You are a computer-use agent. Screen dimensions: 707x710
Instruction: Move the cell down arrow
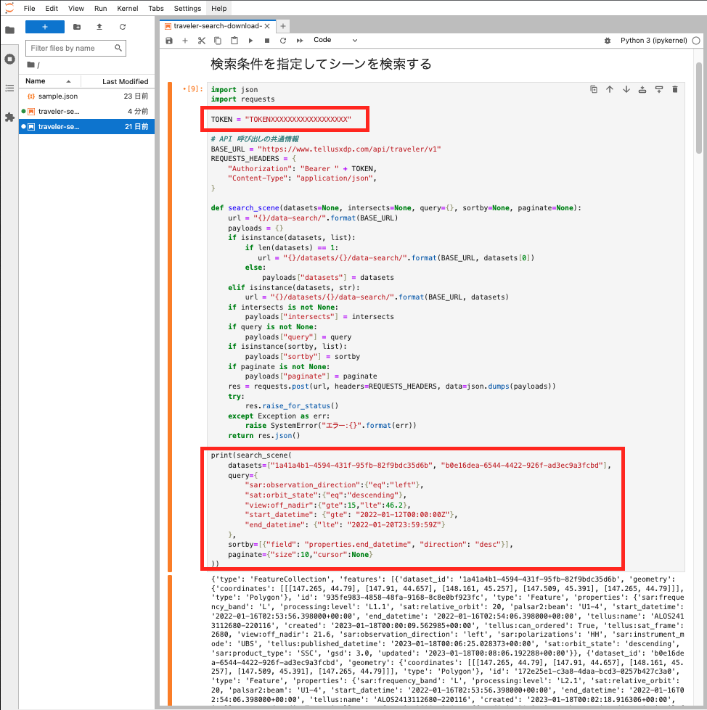click(x=626, y=89)
